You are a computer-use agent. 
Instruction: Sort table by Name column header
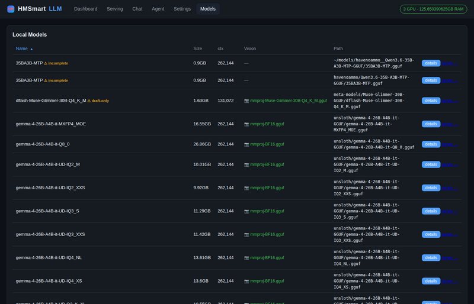point(22,48)
